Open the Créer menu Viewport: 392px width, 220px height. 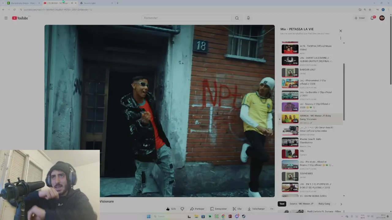click(x=360, y=18)
